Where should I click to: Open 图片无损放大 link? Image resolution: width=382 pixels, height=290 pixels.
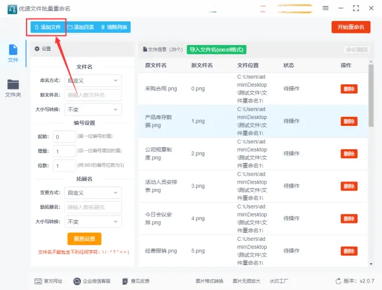[247, 281]
